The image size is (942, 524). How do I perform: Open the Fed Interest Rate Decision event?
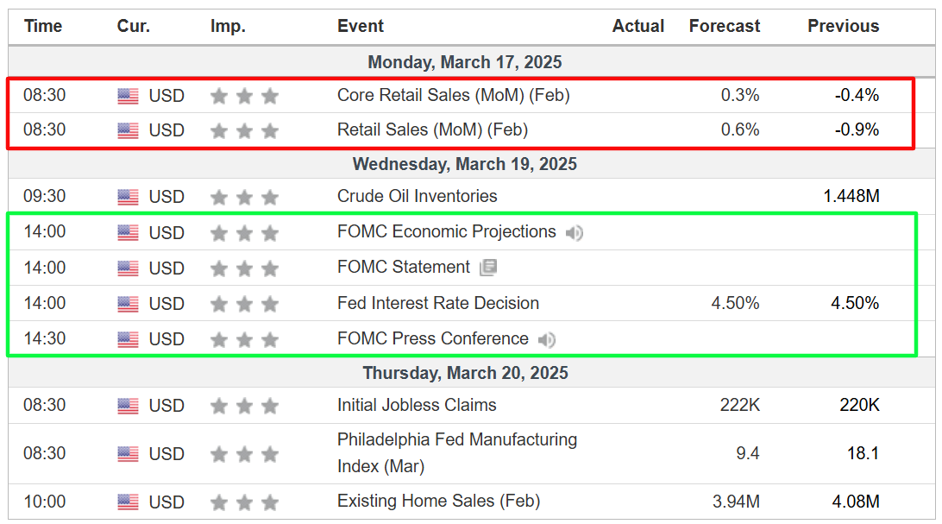438,304
